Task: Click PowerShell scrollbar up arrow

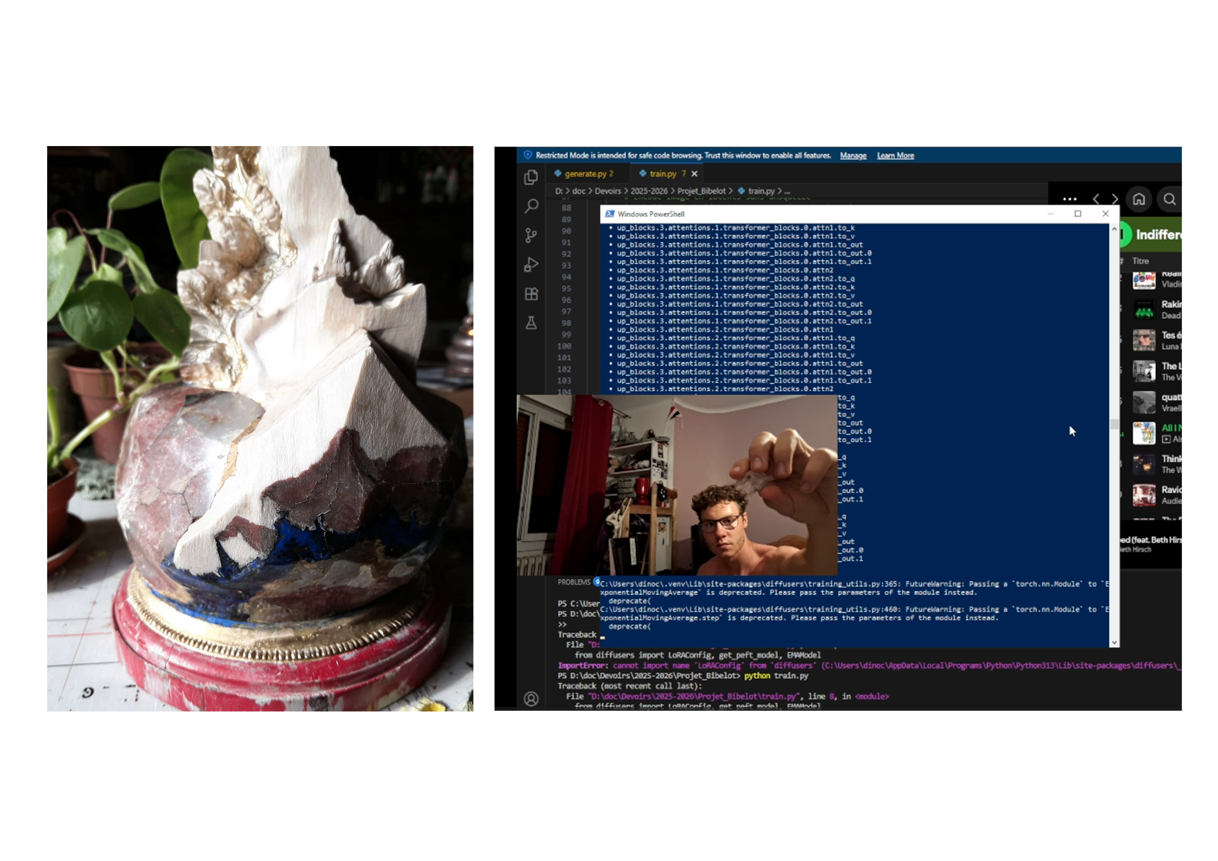Action: (x=1114, y=229)
